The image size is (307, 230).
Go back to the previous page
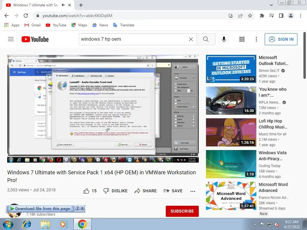click(x=7, y=16)
